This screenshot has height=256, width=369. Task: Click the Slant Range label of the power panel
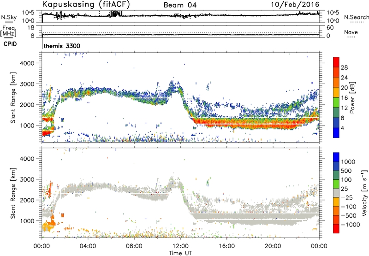coord(13,98)
